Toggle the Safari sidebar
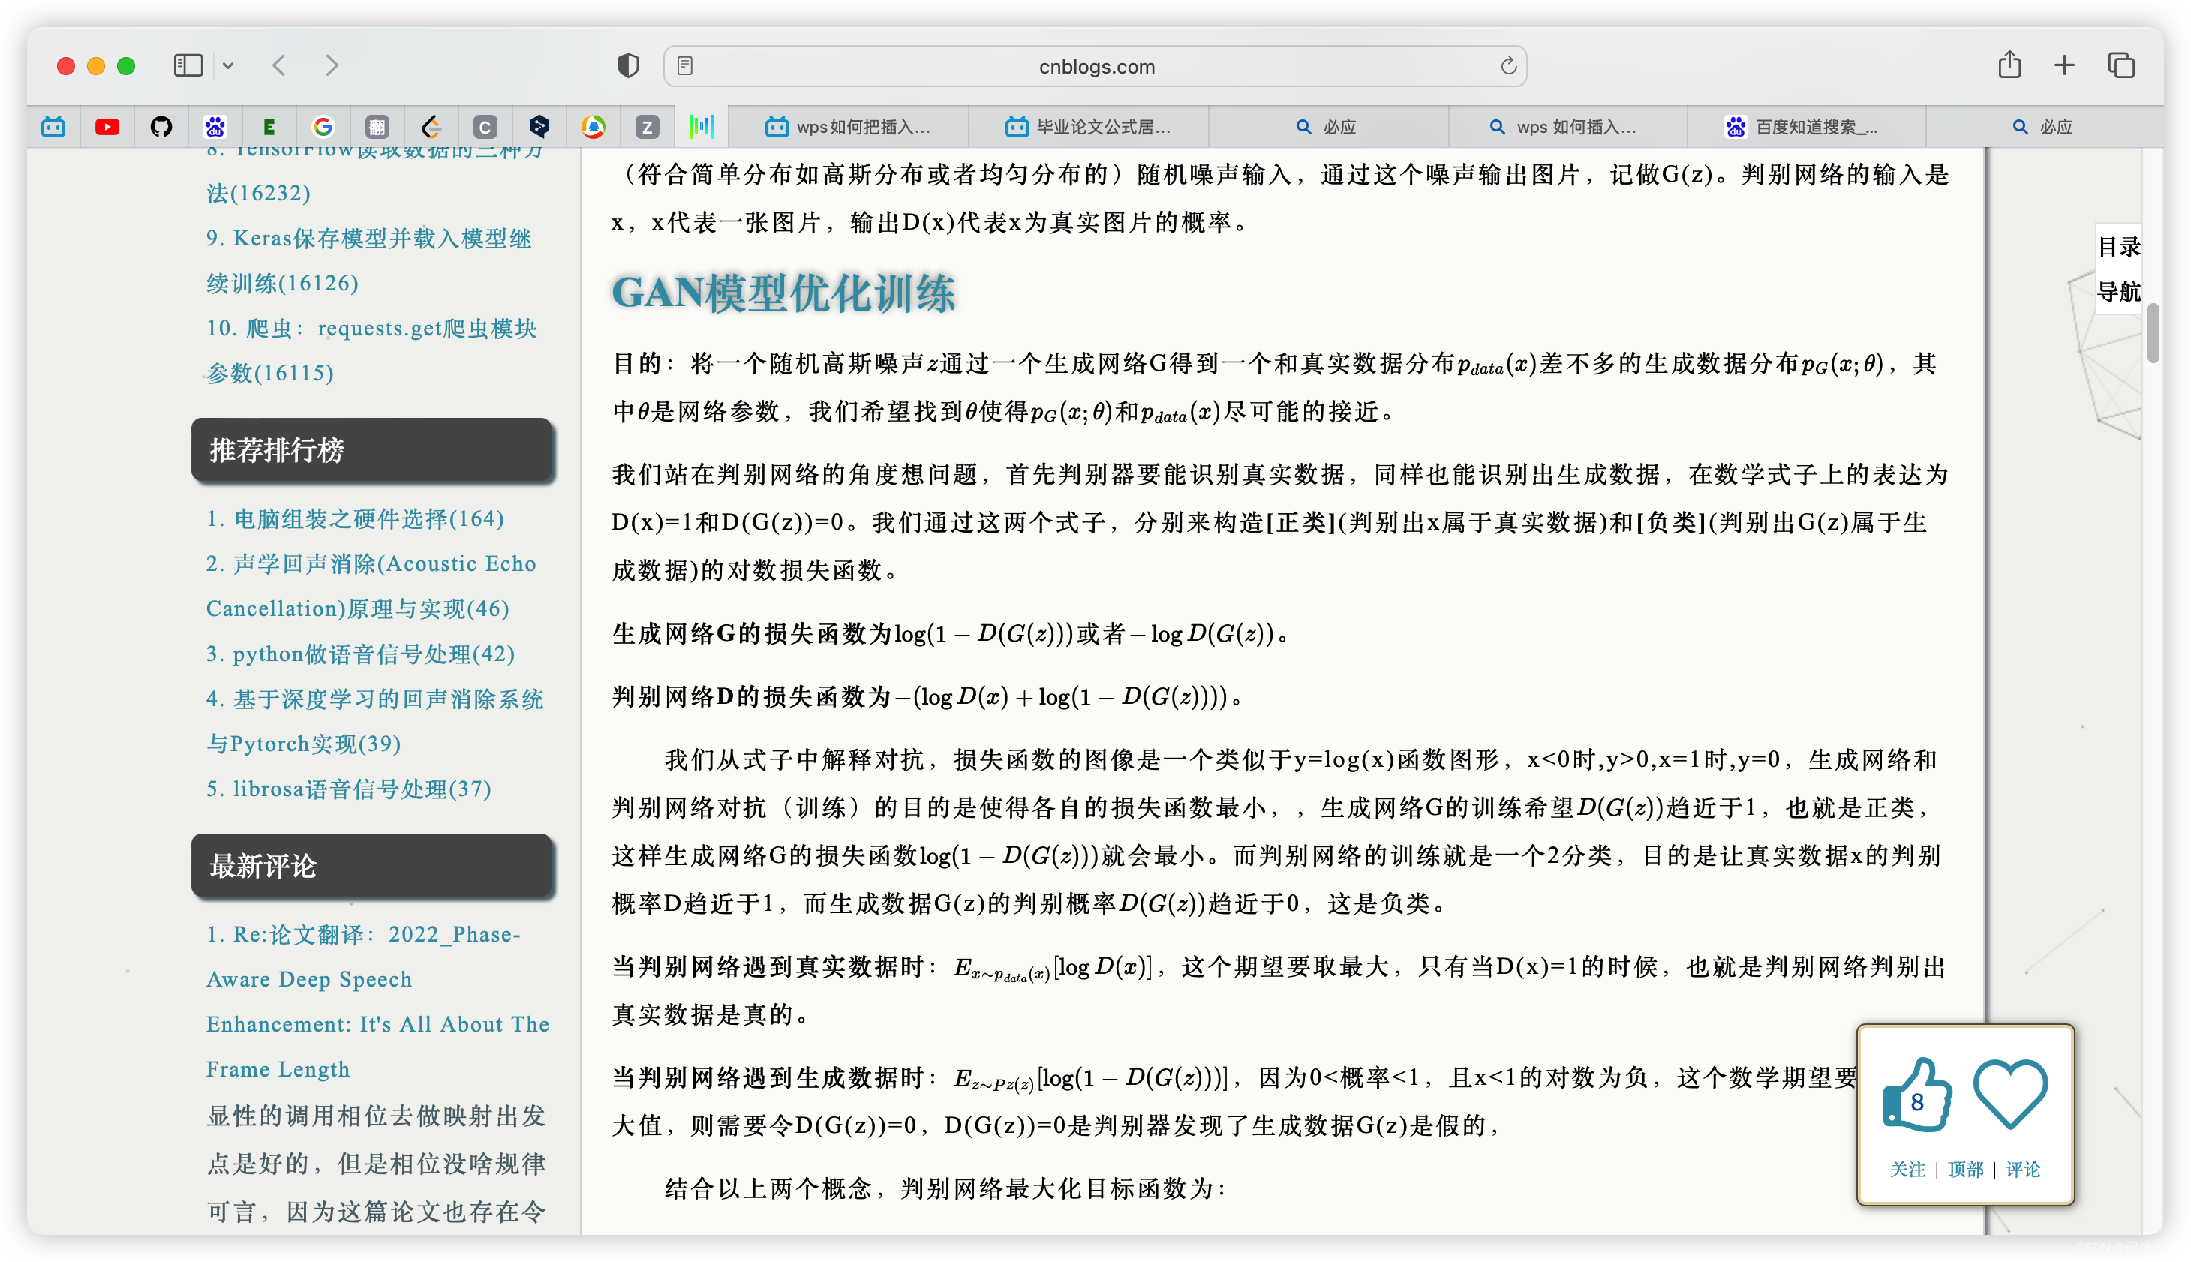This screenshot has width=2191, height=1262. point(188,66)
